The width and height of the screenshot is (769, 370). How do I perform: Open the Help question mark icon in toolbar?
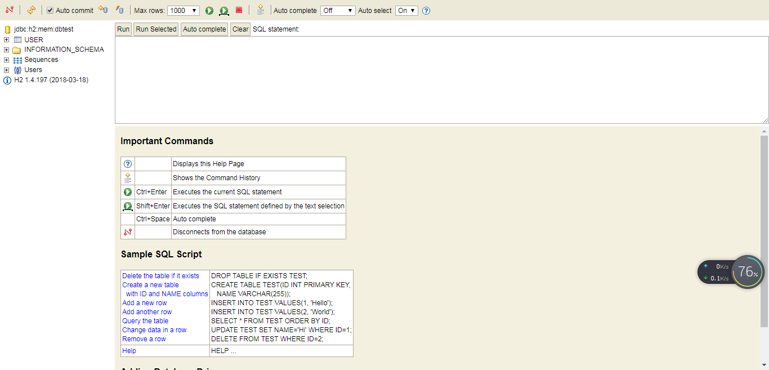(x=426, y=11)
